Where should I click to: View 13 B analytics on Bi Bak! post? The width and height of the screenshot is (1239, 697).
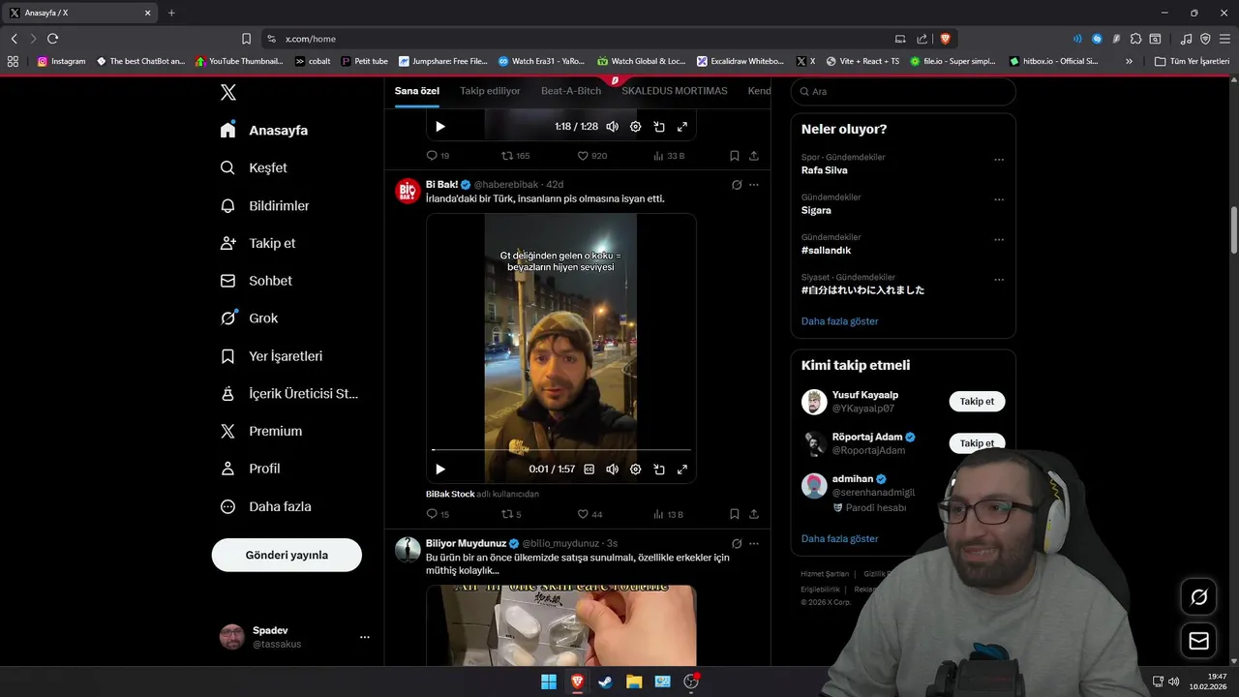669,514
